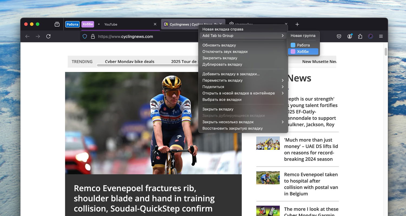Image resolution: width=406 pixels, height=216 pixels.
Task: Close the Cyclingnews tab
Action: (x=221, y=24)
